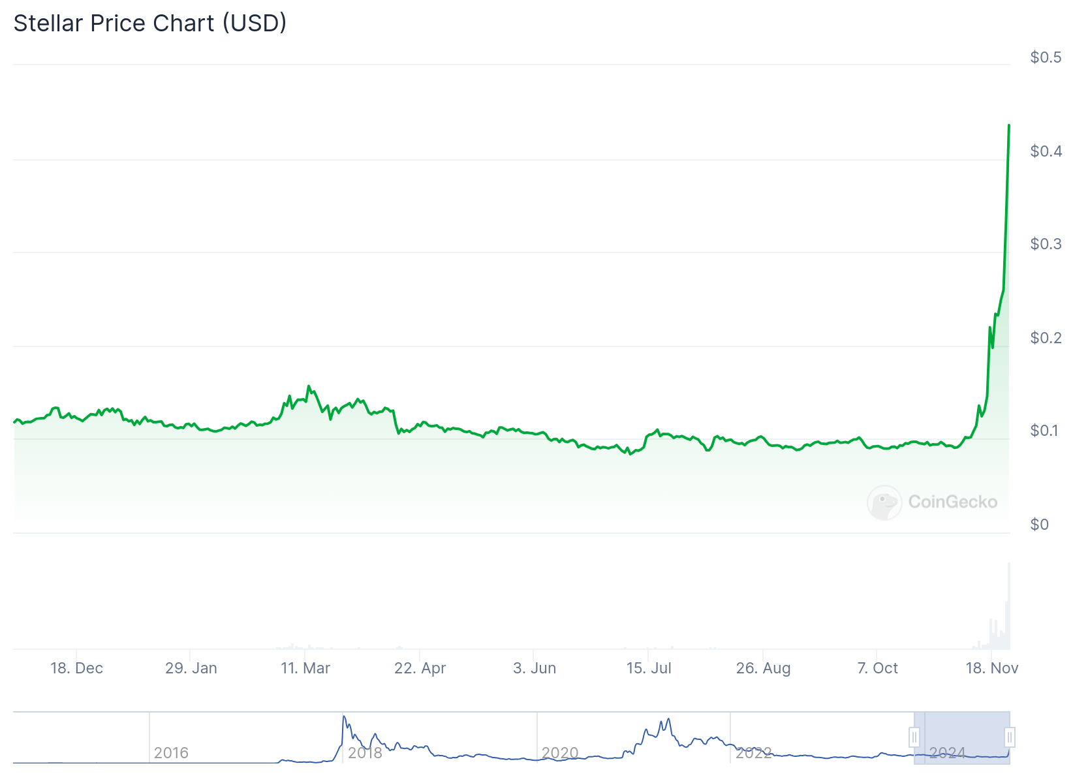The image size is (1073, 783).
Task: Click the 2018 peak in the navigator
Action: (344, 718)
